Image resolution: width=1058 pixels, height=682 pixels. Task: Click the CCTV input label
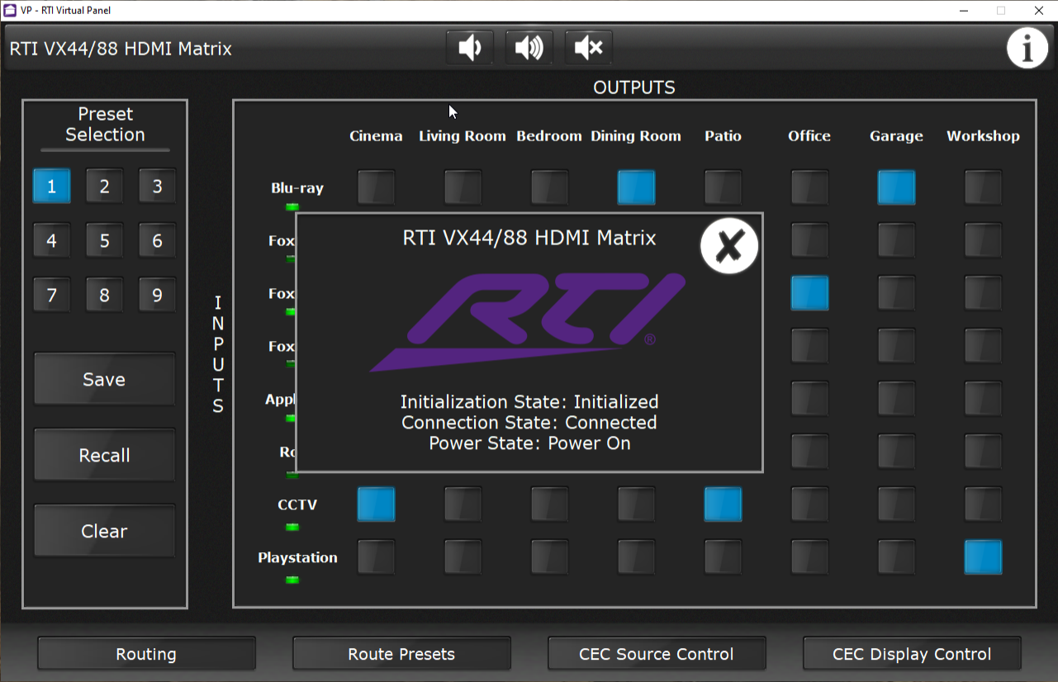pos(297,504)
